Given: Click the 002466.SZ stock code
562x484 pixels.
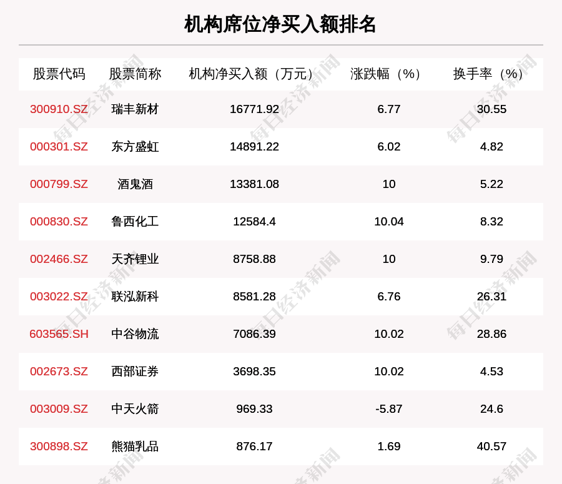Looking at the screenshot, I should [59, 259].
